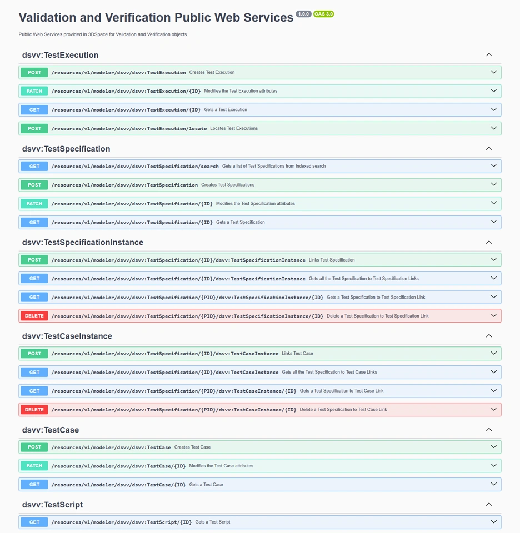520x533 pixels.
Task: Open the dsvv:TestCaseInstance section heading
Action: click(x=67, y=336)
